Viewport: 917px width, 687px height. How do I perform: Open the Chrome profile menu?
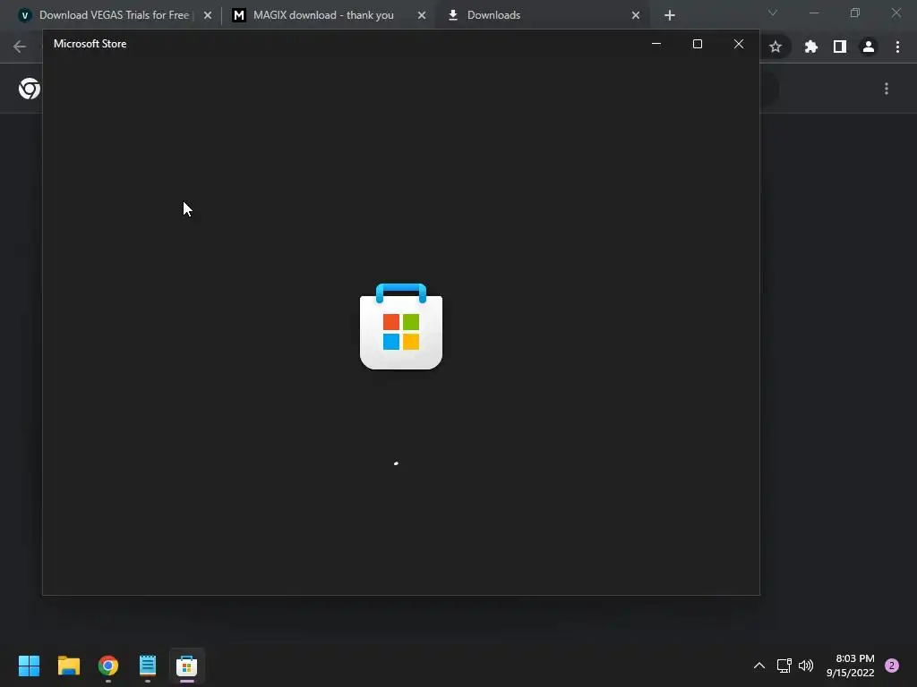coord(869,47)
